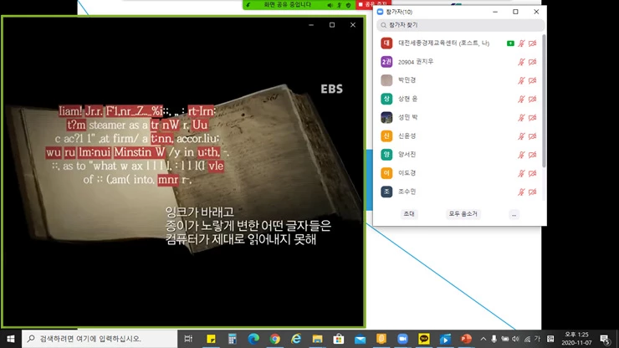Minimize the video player window
This screenshot has width=619, height=348.
[x=311, y=25]
